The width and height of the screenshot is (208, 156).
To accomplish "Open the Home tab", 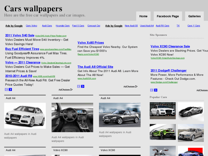I will coord(143,16).
